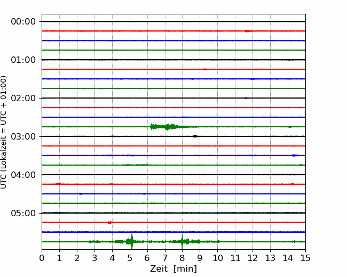Click the 04:00 UTC axis label
This screenshot has height=277, width=347.
pyautogui.click(x=23, y=175)
